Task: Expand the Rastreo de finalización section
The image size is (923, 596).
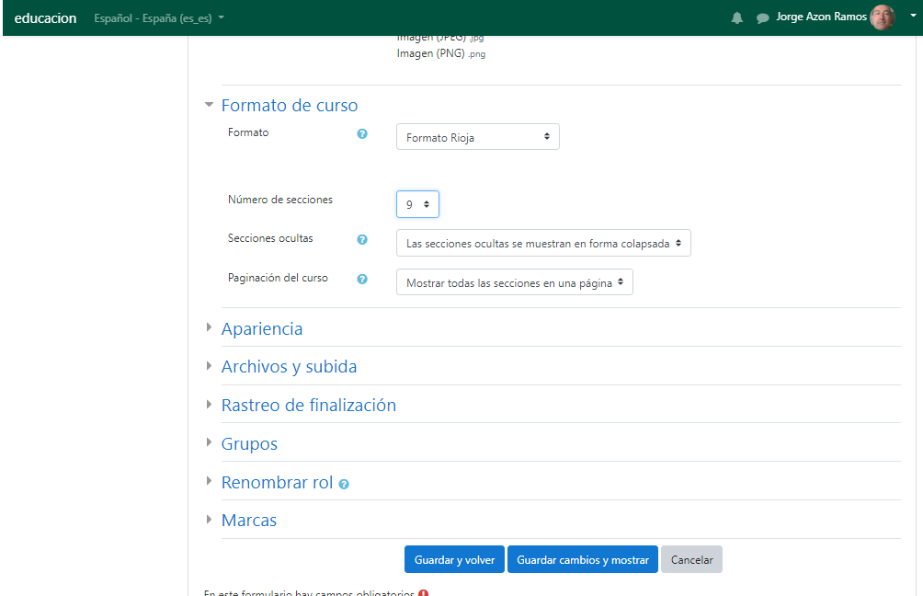Action: (x=308, y=406)
